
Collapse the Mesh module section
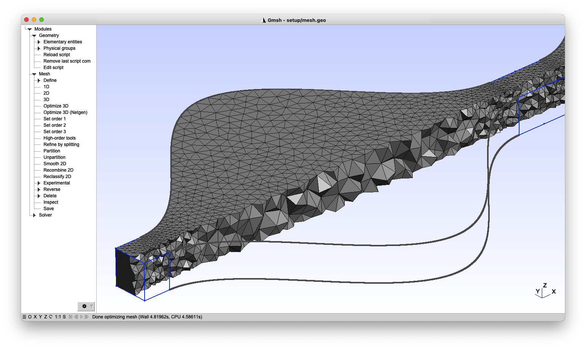pyautogui.click(x=34, y=74)
